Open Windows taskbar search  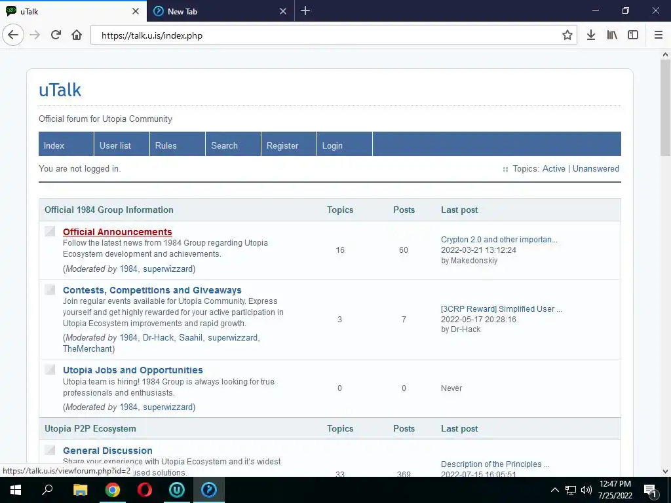pyautogui.click(x=47, y=490)
